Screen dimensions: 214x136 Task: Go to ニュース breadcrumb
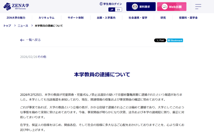(x=23, y=26)
